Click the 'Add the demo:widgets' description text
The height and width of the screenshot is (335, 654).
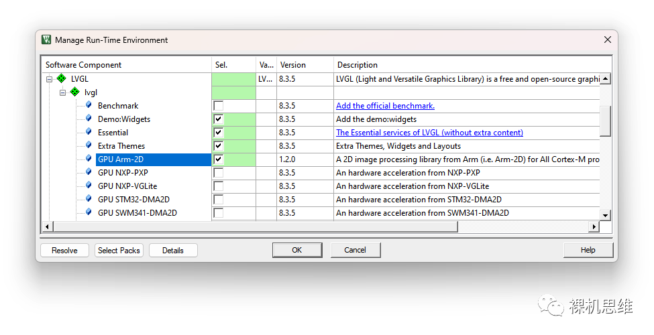(376, 119)
